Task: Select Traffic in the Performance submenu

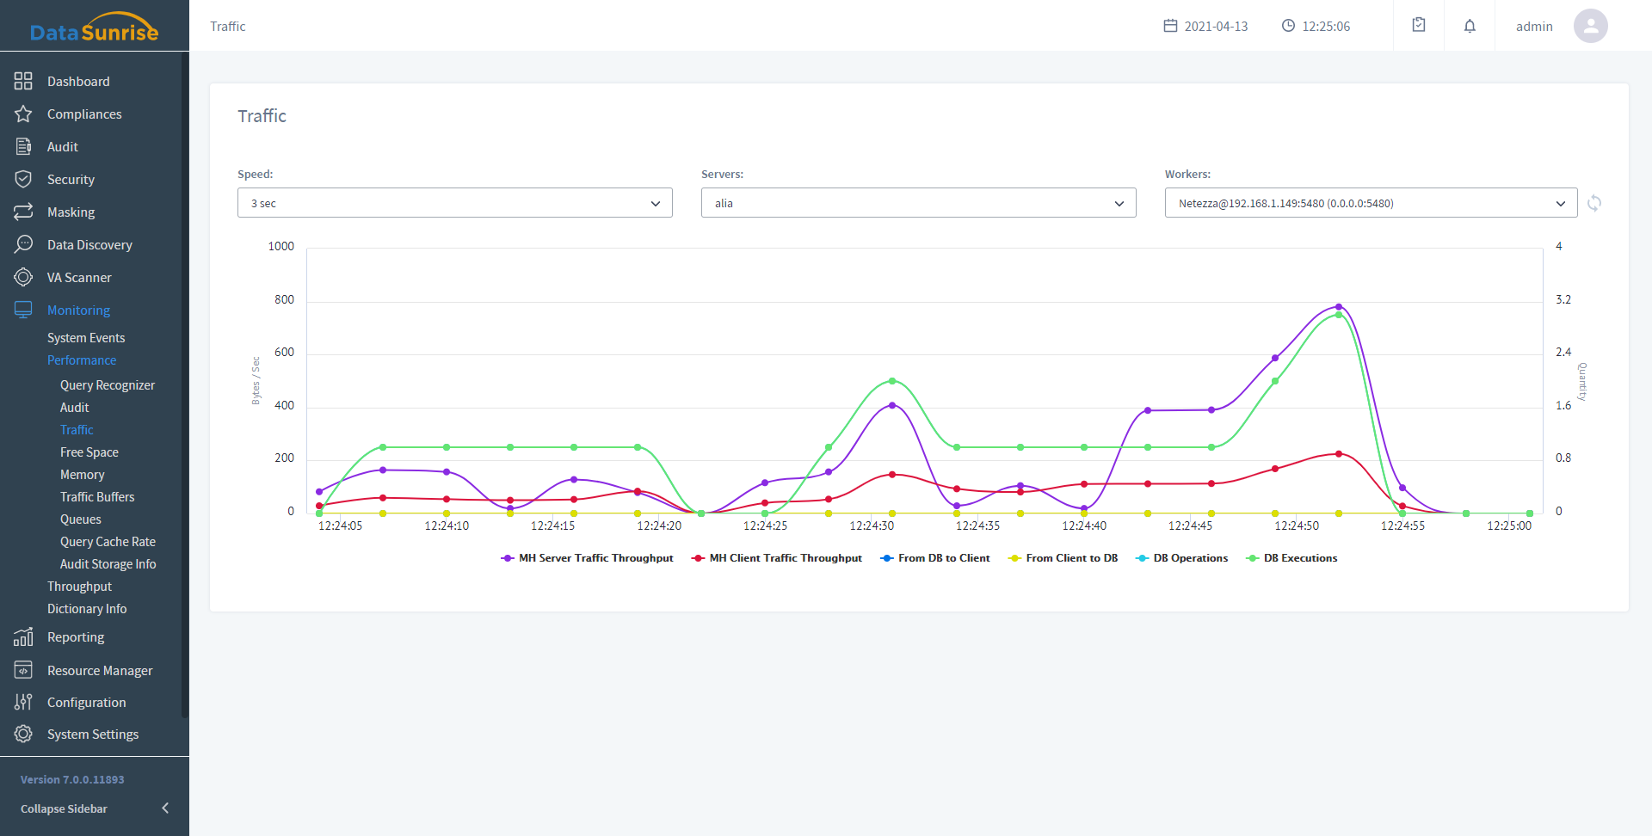Action: pos(77,430)
